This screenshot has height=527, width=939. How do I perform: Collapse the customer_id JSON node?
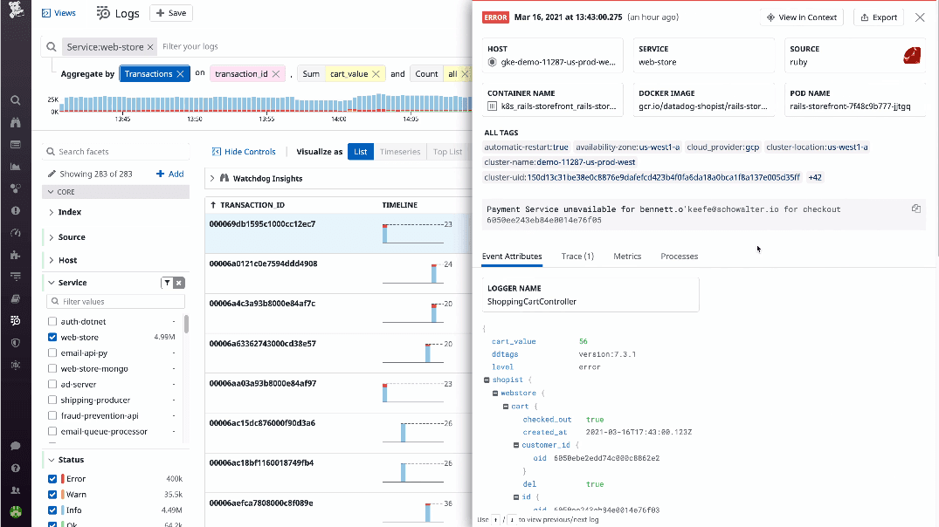(x=516, y=445)
